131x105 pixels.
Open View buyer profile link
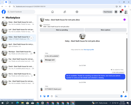(x=89, y=50)
